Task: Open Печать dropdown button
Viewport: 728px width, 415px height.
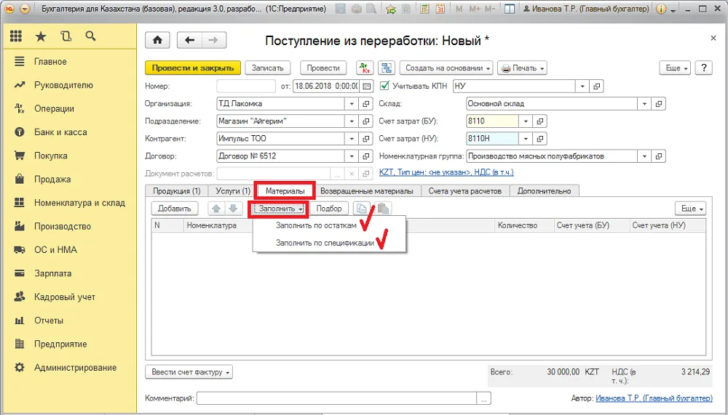Action: (522, 68)
